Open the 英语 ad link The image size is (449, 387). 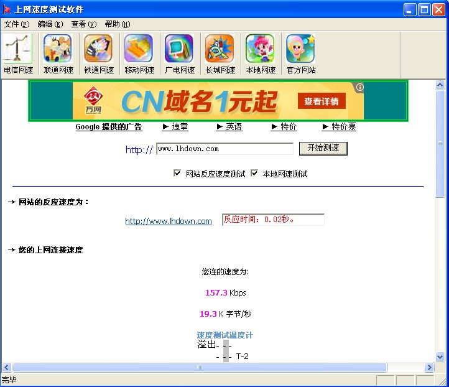tap(229, 127)
